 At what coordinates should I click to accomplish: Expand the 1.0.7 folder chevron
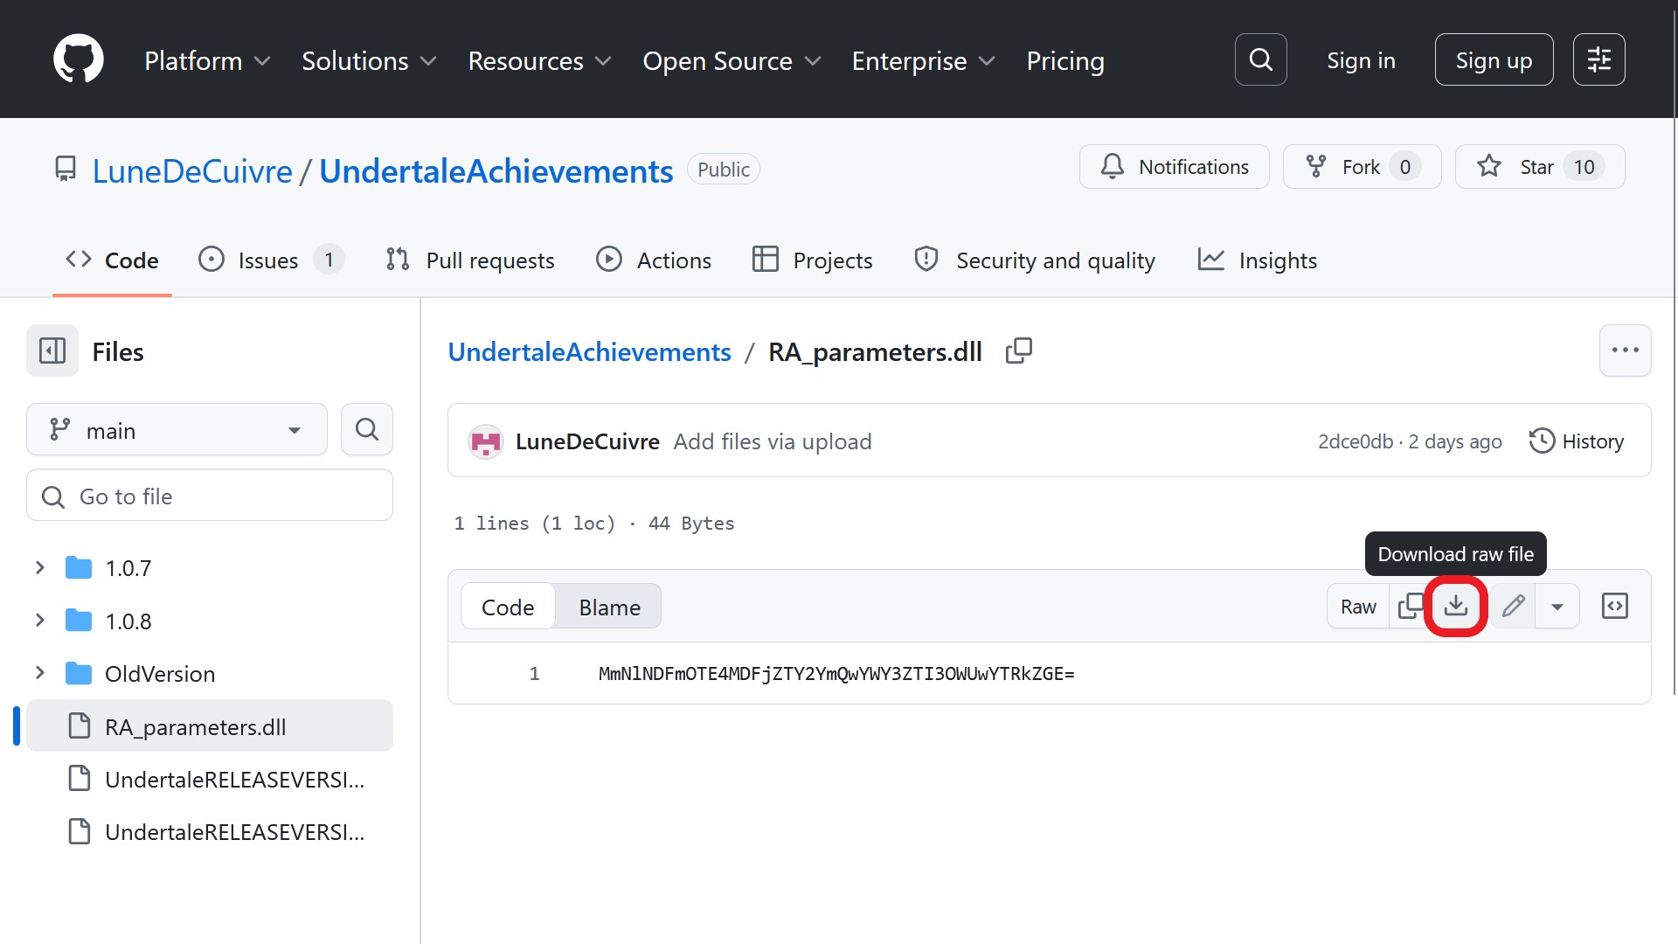[x=39, y=568]
